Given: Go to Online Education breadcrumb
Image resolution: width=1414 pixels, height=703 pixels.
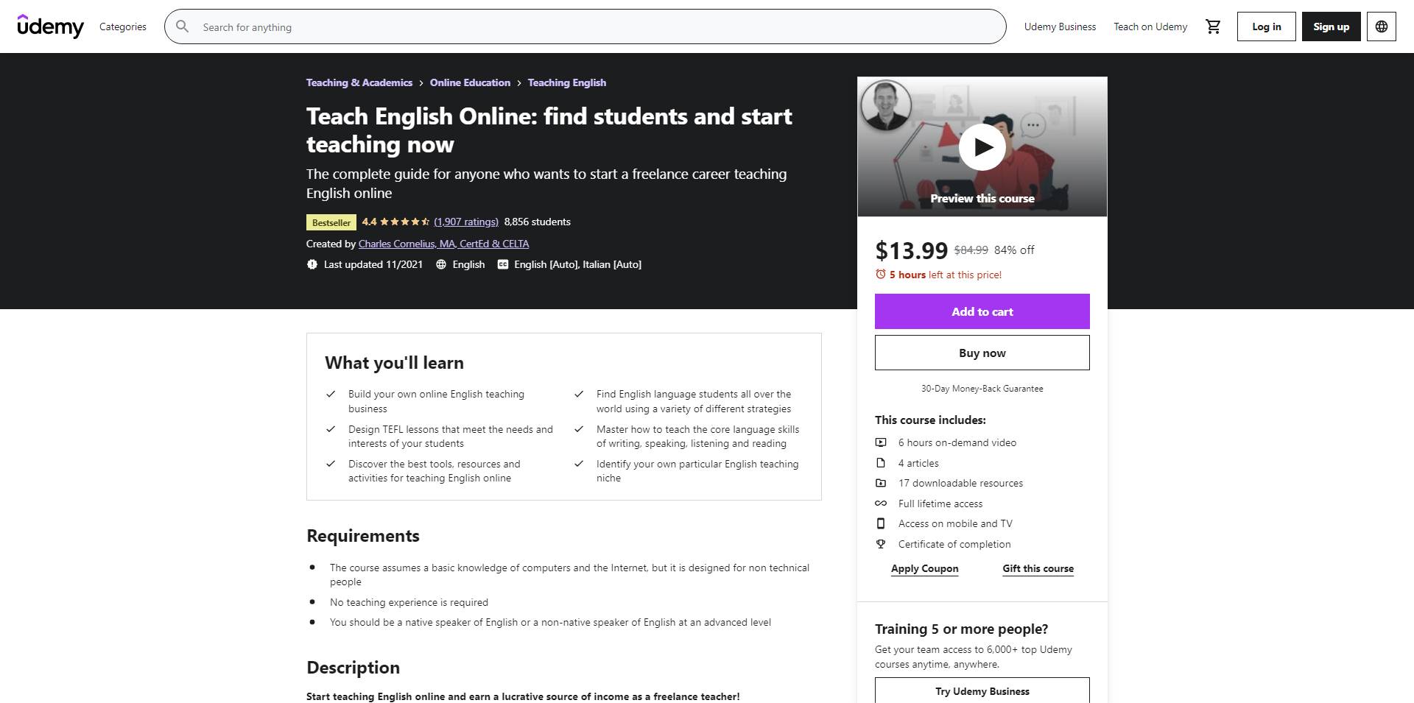Looking at the screenshot, I should tap(470, 82).
